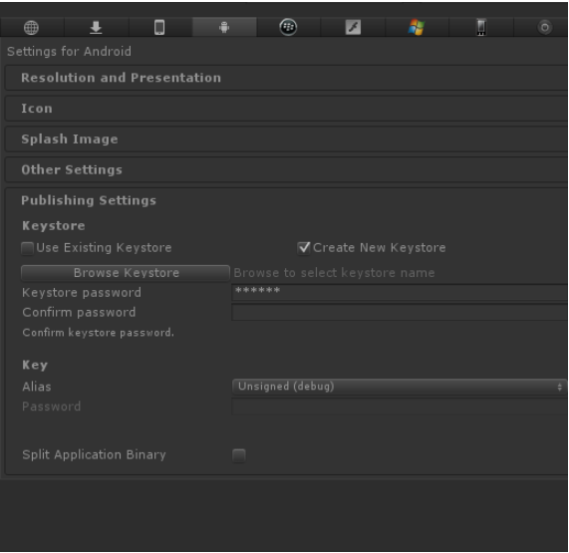Click the 'Confirm keystore password.' hint text
Screen dimensions: 569x553
coord(98,333)
